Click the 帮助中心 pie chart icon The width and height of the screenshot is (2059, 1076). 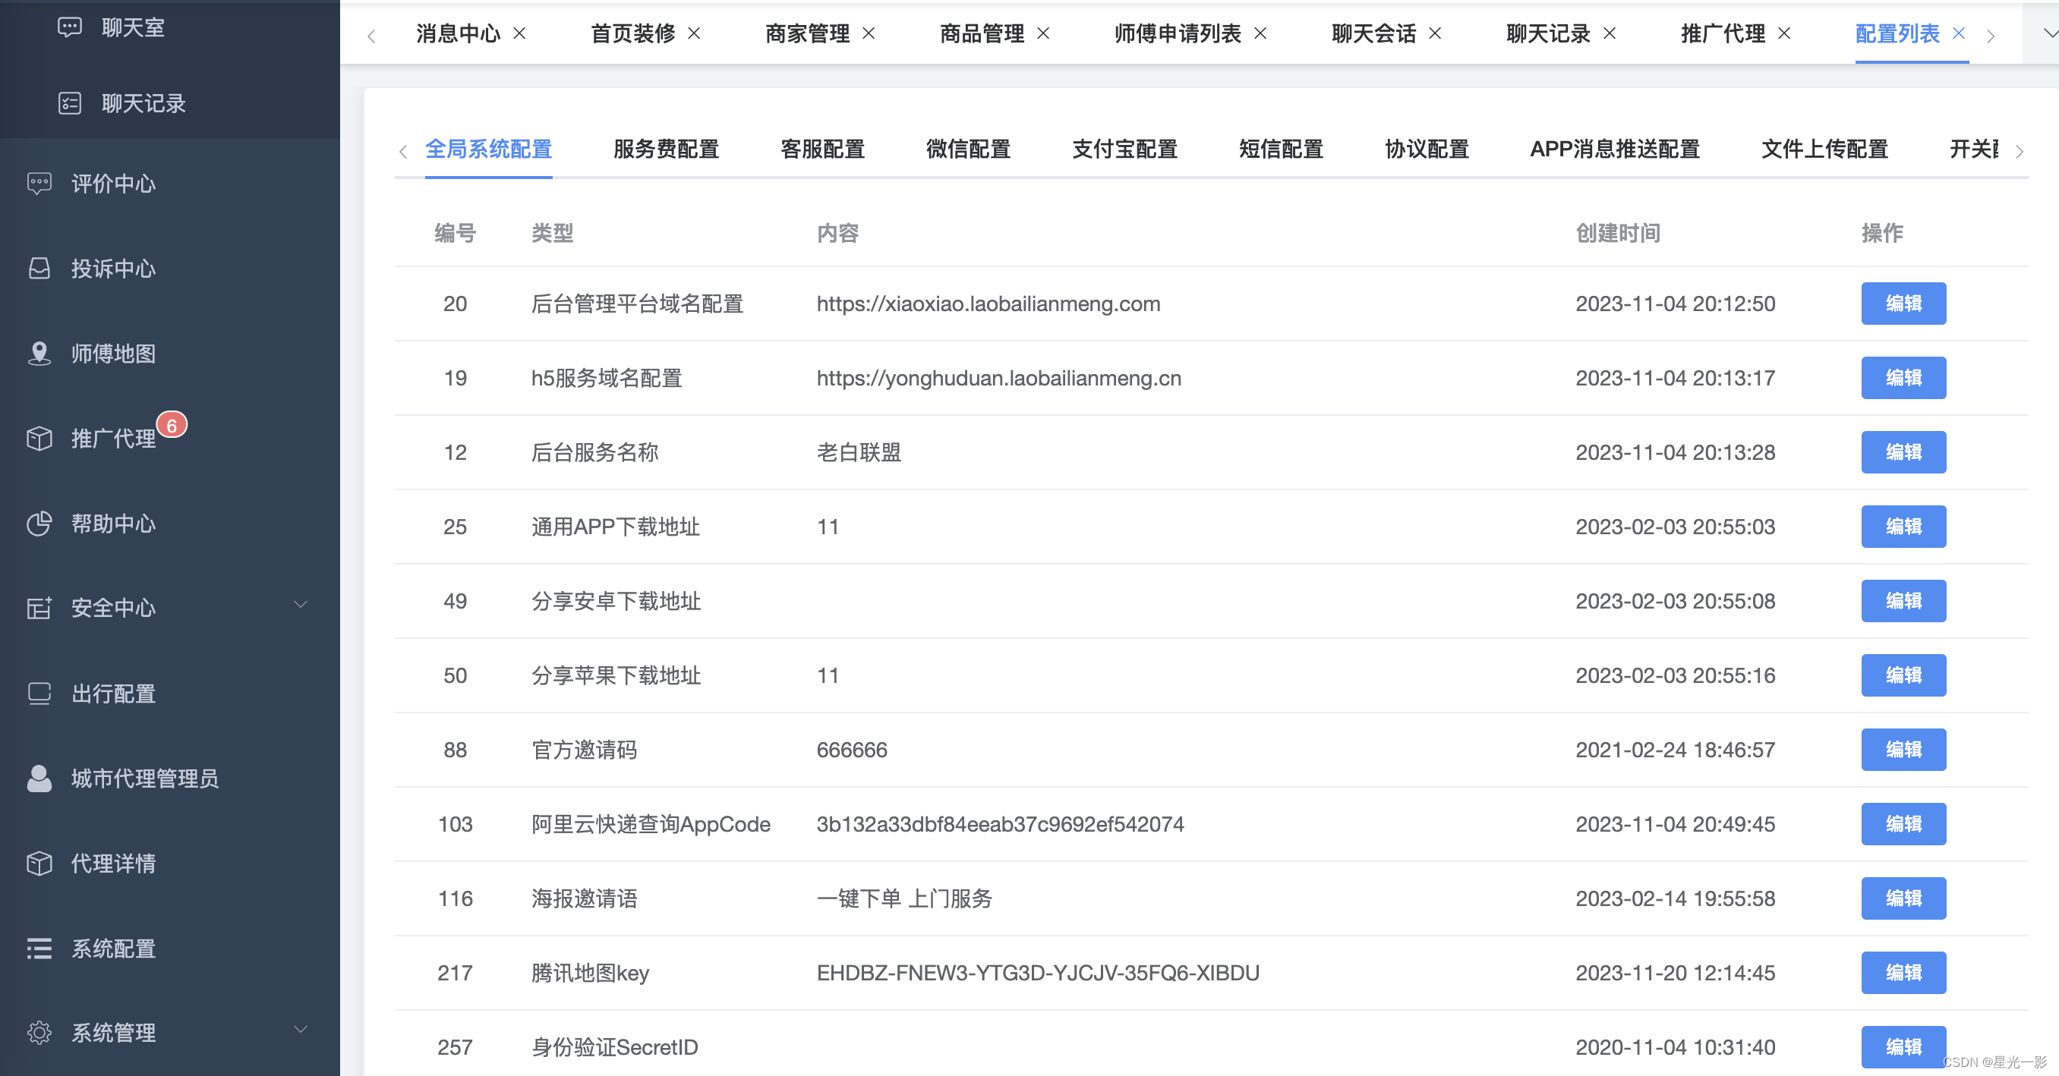tap(39, 524)
